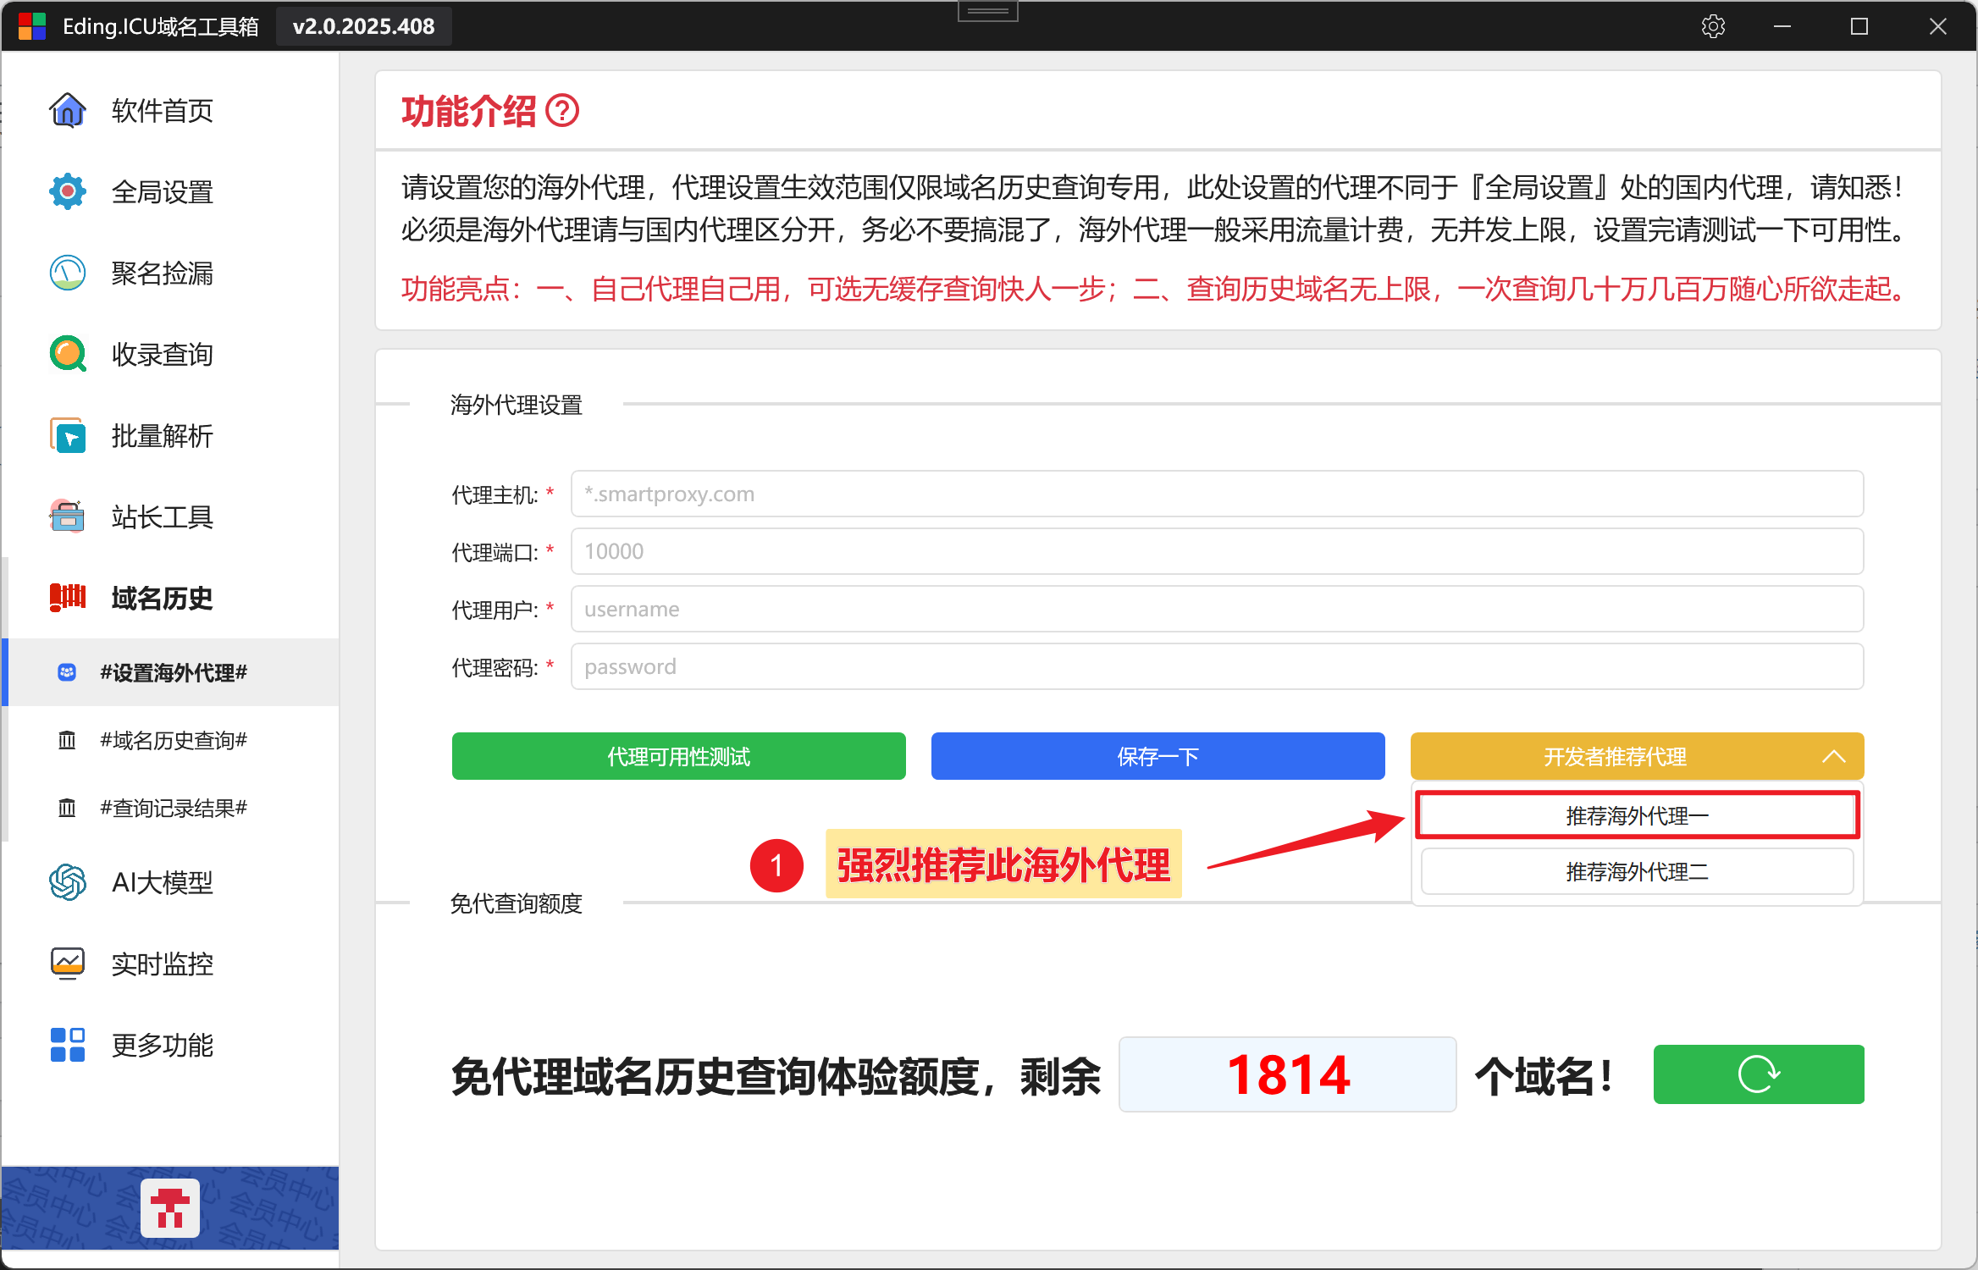Go to 聚名捡漏 section
Viewport: 1978px width, 1270px height.
(170, 273)
